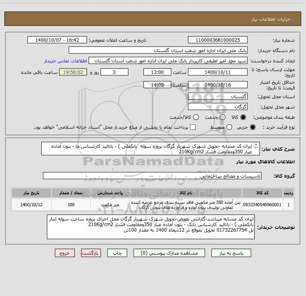Click the 'بازگشت' back button
The height and width of the screenshot is (296, 306).
click(x=91, y=253)
